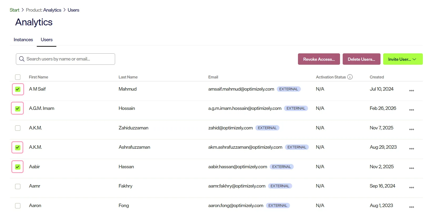
Task: Open Product: Analytics breadcrumb link
Action: (43, 10)
